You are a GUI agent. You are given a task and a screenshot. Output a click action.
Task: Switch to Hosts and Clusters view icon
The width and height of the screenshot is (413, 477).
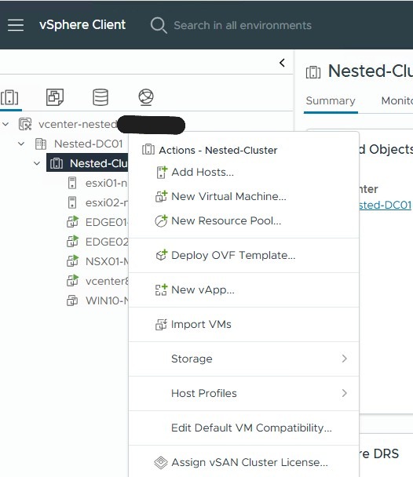tap(9, 97)
